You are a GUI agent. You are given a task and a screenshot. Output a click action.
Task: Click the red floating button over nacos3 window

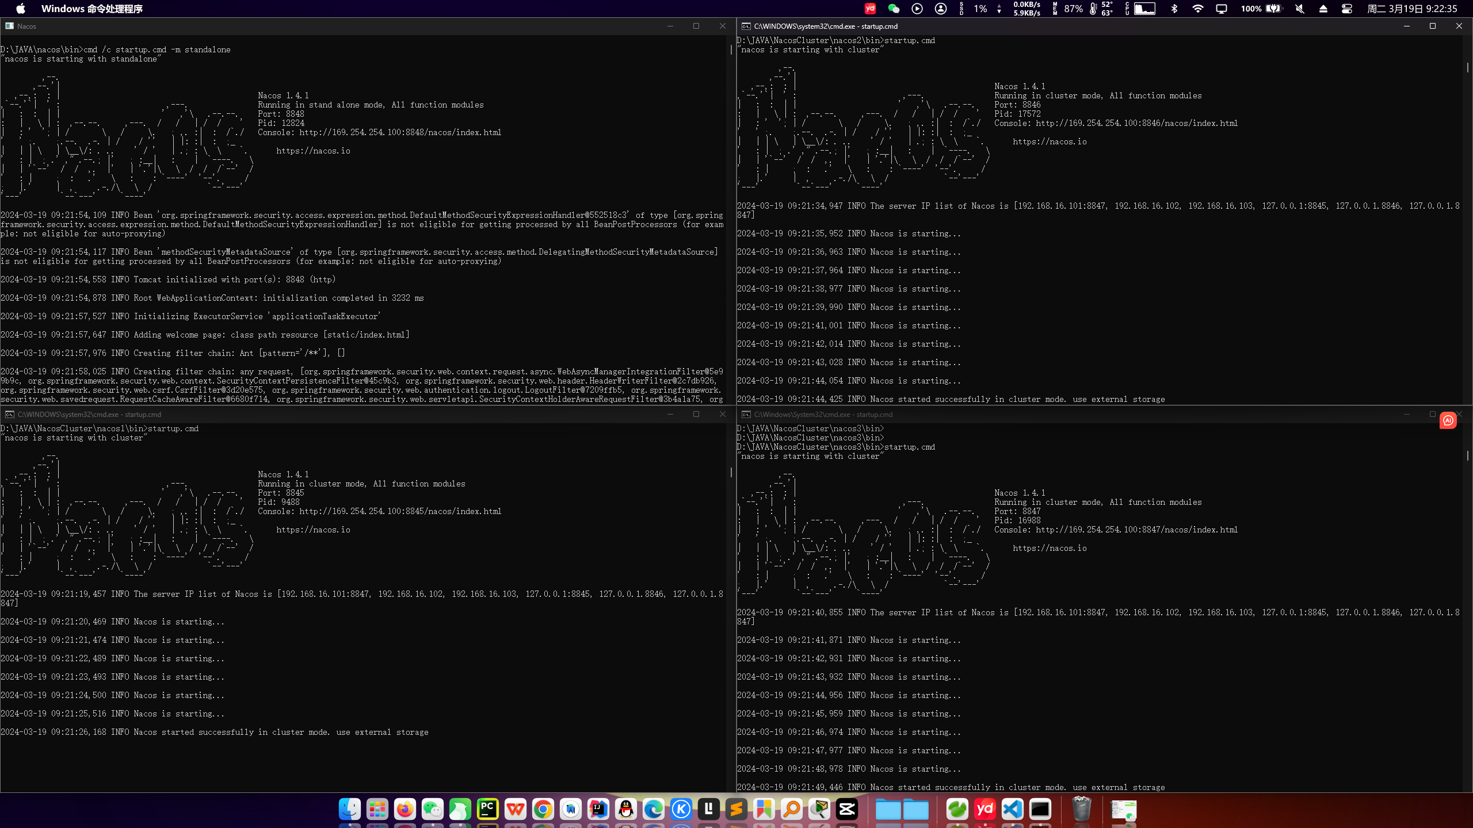point(1448,420)
